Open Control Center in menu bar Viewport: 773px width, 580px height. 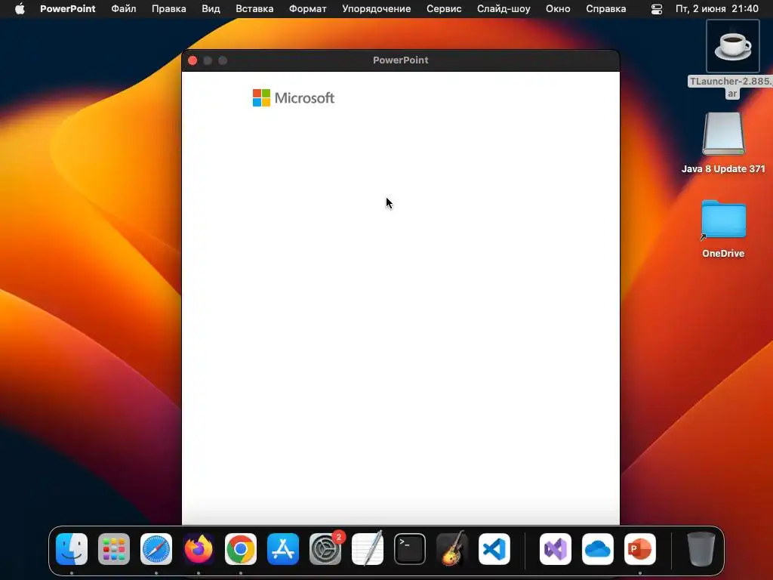[x=657, y=9]
